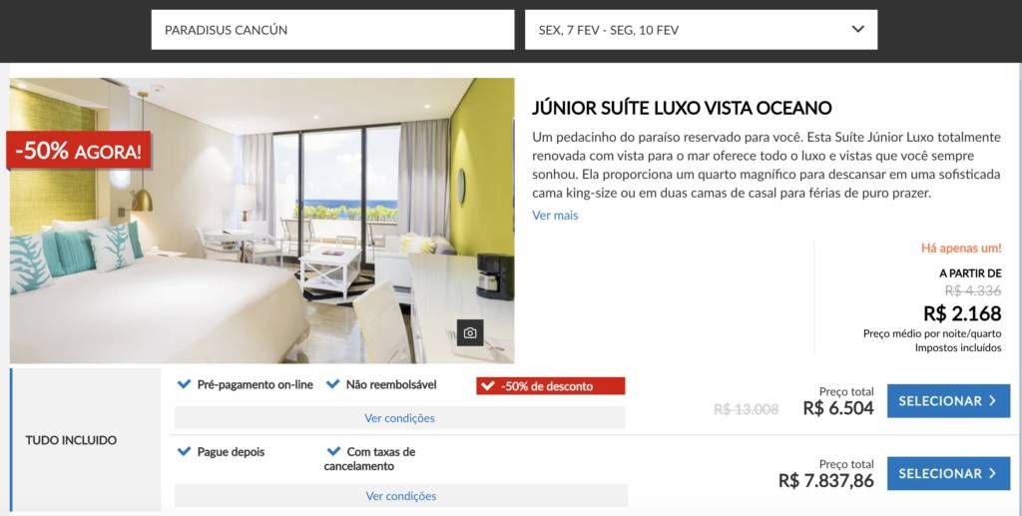Open the suite room photo
Image resolution: width=1022 pixels, height=516 pixels.
pyautogui.click(x=262, y=221)
